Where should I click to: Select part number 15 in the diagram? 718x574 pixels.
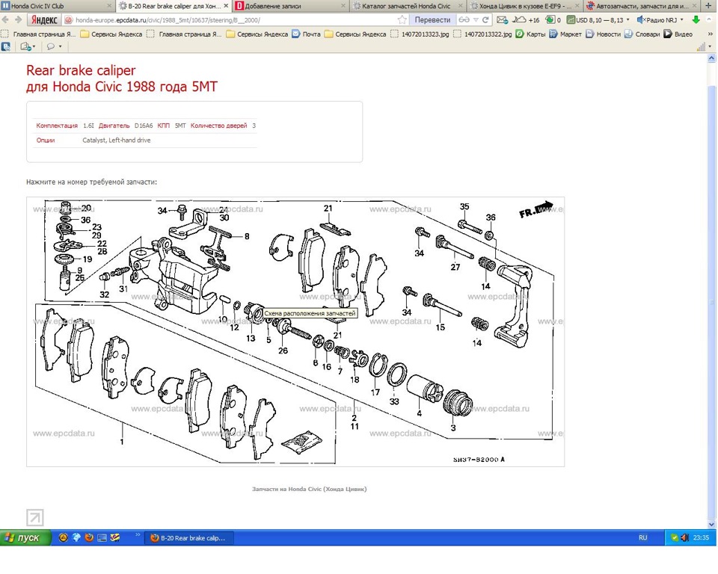point(440,327)
